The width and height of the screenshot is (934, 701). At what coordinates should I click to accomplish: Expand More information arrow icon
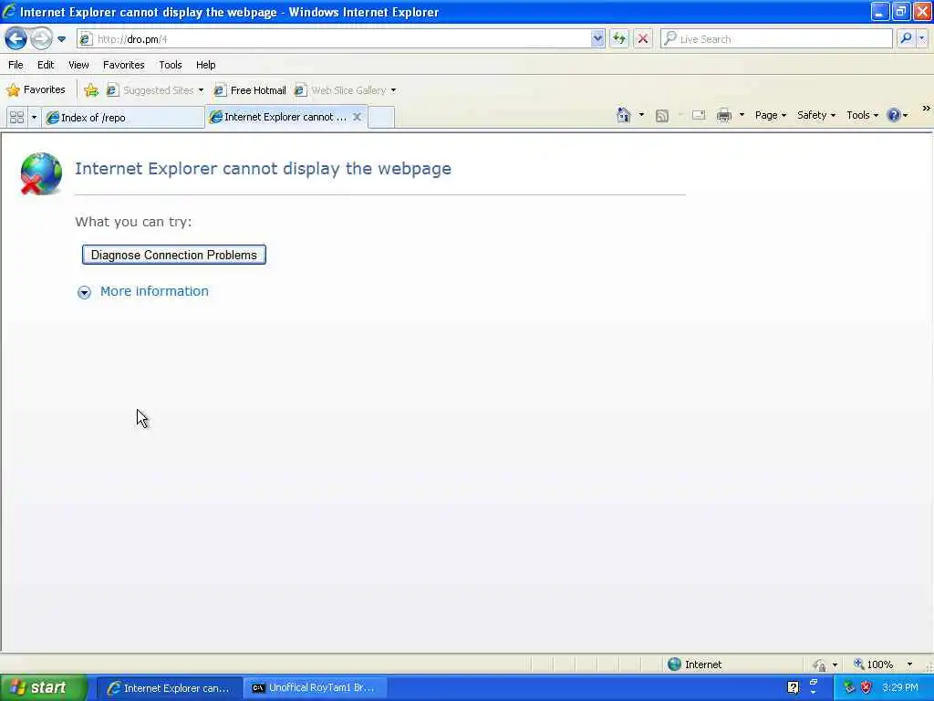pyautogui.click(x=84, y=292)
